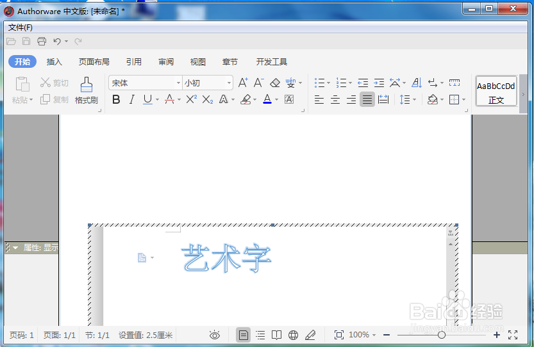Click the clear formatting eraser icon
This screenshot has height=347, width=534.
click(275, 83)
